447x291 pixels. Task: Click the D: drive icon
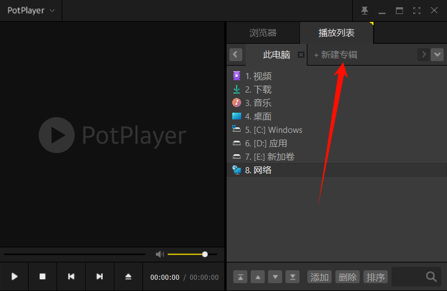(x=236, y=143)
